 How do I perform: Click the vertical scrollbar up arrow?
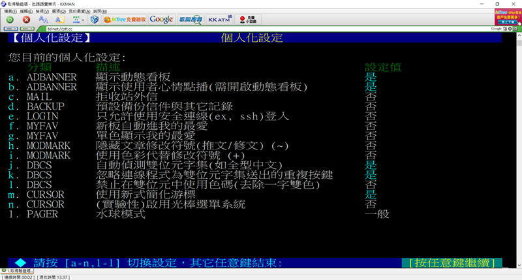click(519, 35)
